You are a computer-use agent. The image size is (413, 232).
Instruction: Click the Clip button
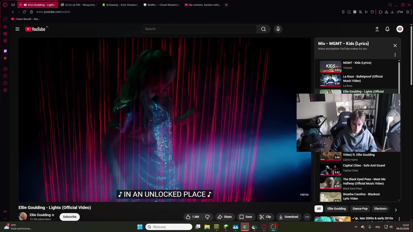click(x=266, y=217)
